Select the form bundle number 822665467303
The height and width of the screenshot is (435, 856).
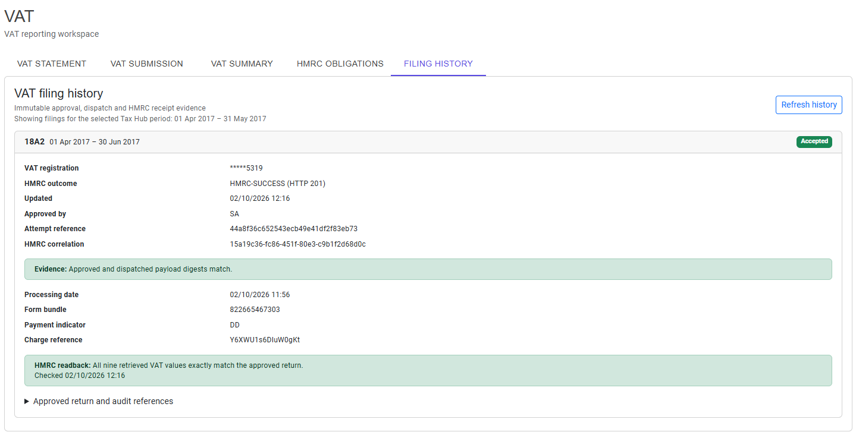(255, 310)
